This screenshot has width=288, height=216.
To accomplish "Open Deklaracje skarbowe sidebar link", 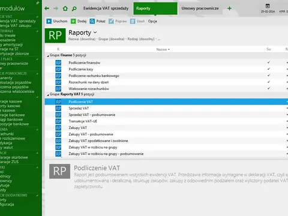I will pos(14,157).
